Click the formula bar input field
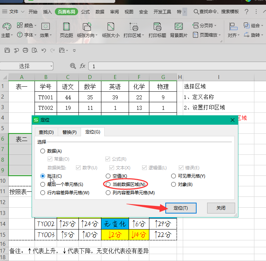Viewport: 266px width, 261px height. tap(177, 66)
